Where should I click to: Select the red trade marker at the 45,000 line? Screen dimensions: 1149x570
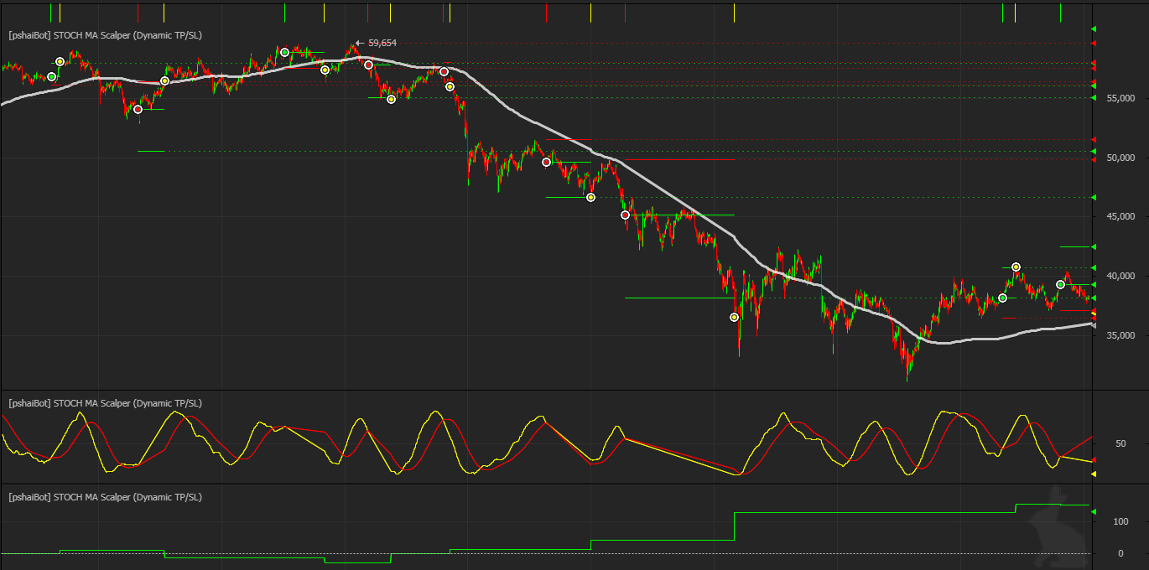625,215
